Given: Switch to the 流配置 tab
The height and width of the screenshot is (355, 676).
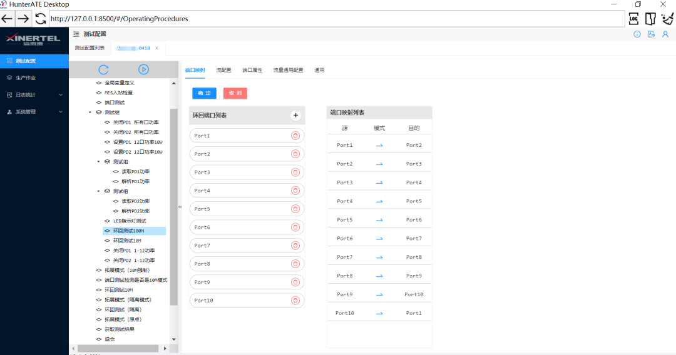Looking at the screenshot, I should click(223, 70).
